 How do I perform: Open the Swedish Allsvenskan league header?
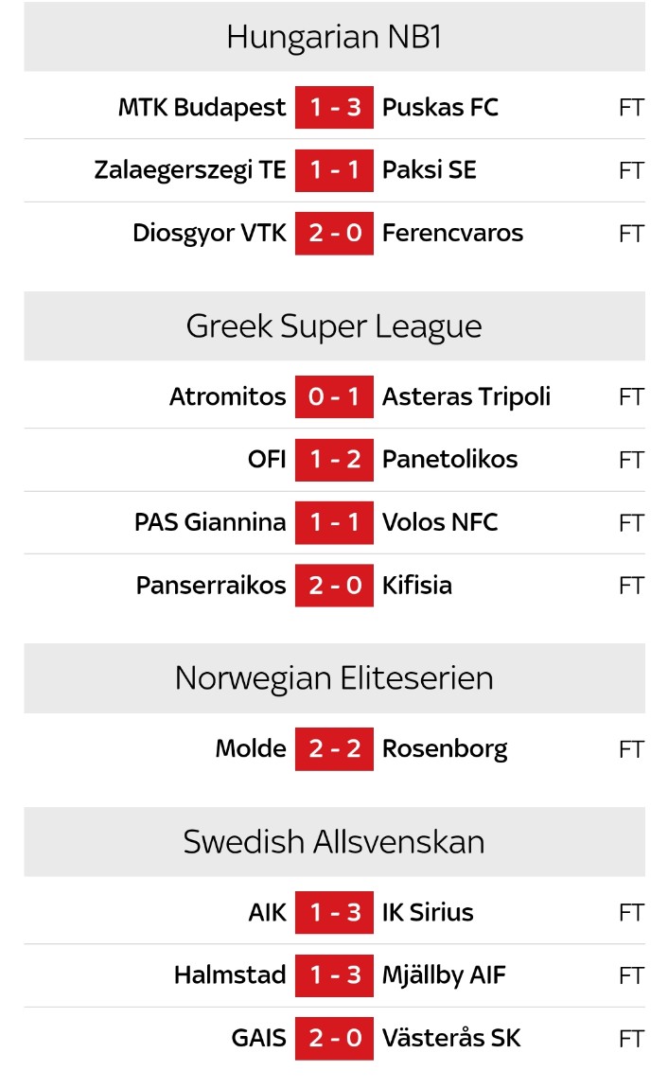[334, 842]
